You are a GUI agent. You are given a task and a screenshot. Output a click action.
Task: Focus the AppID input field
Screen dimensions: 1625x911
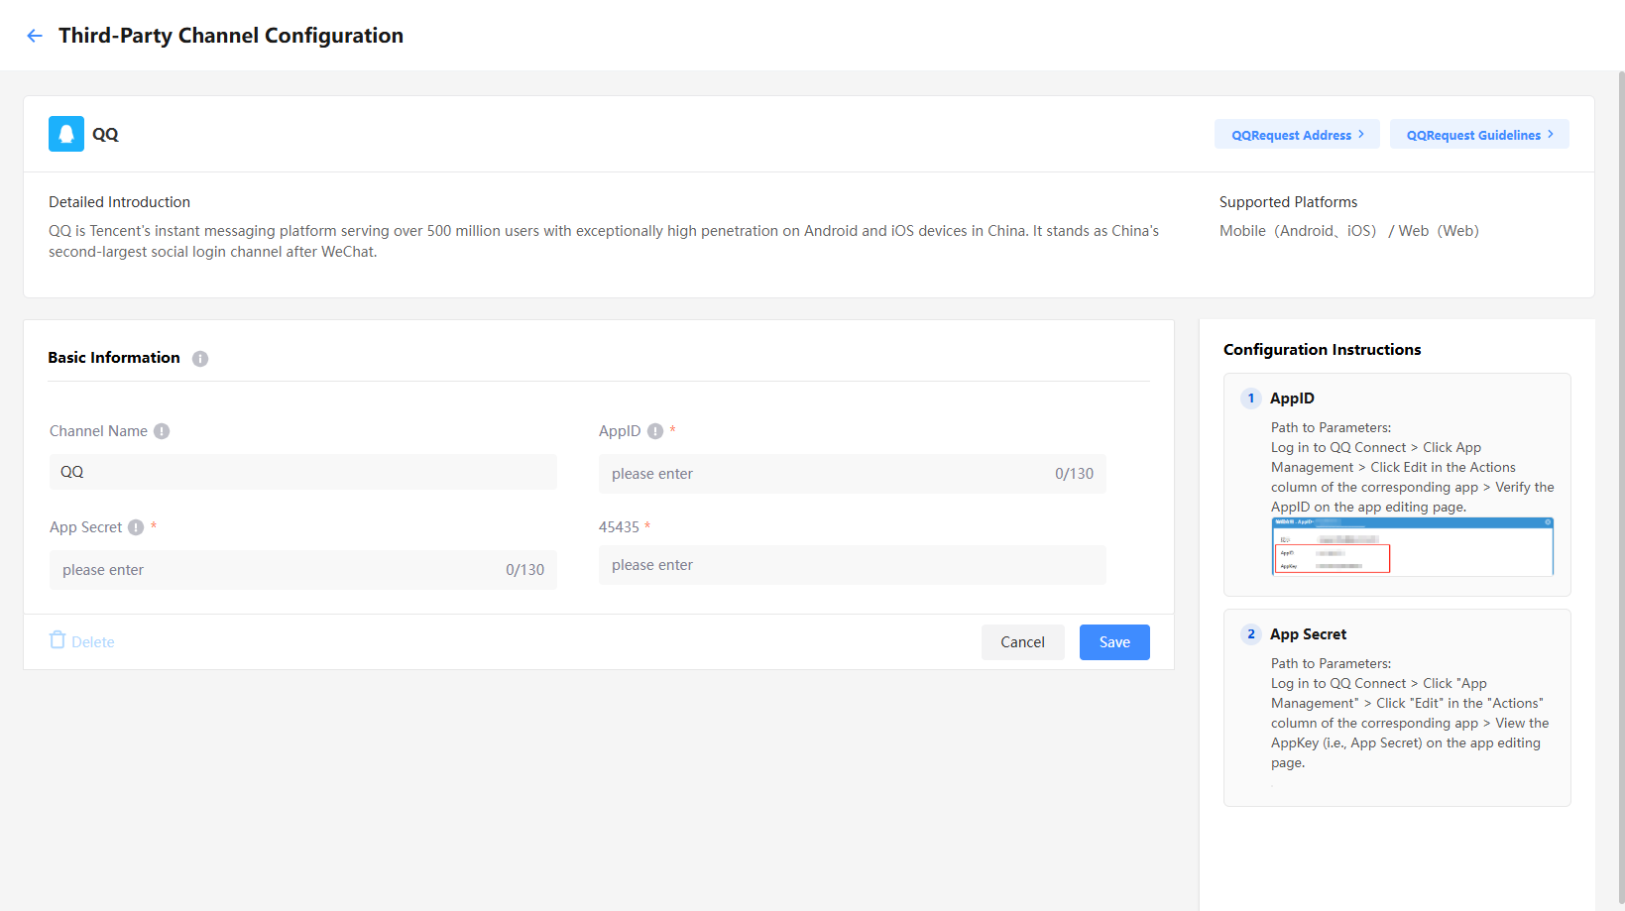tap(853, 474)
